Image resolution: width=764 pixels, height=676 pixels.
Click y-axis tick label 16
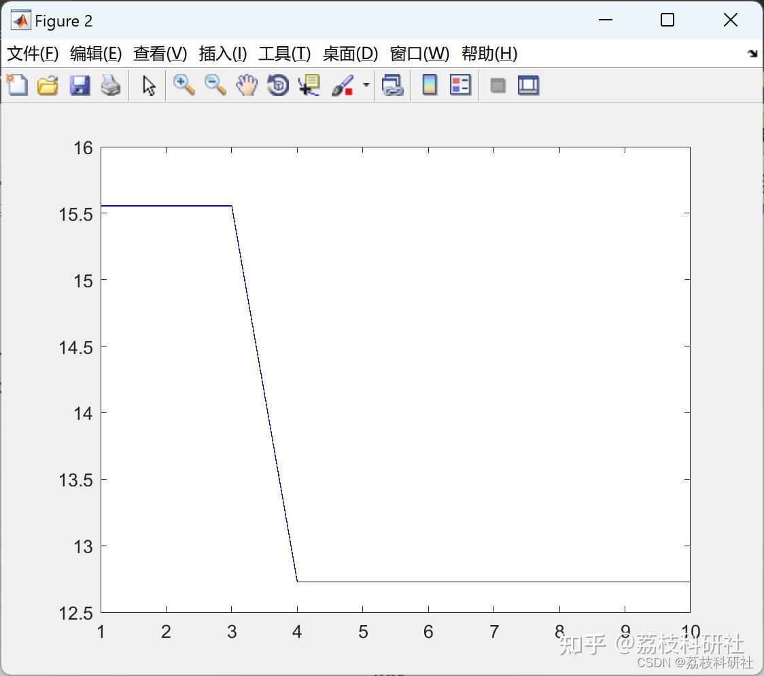pos(83,147)
